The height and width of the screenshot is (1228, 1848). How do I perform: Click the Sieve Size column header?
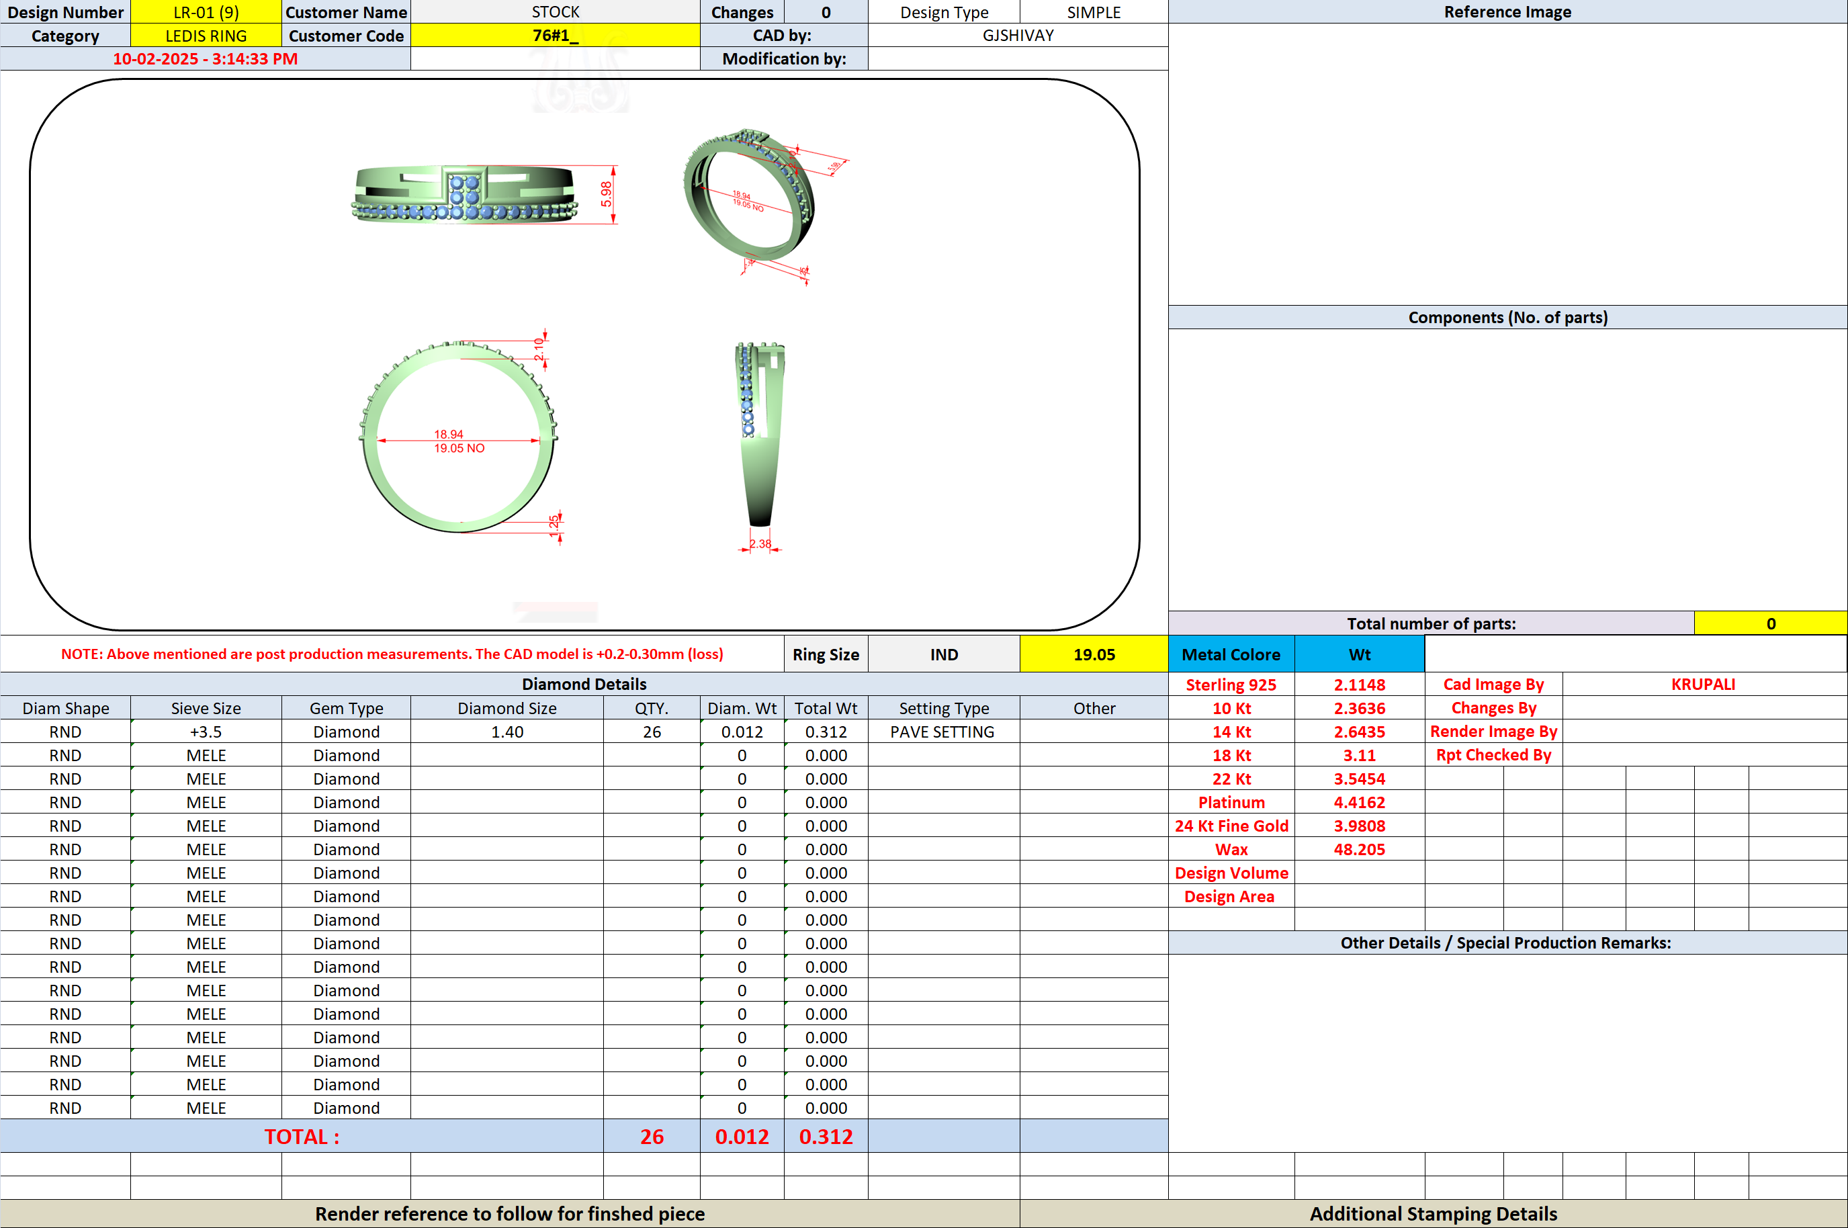click(x=206, y=708)
